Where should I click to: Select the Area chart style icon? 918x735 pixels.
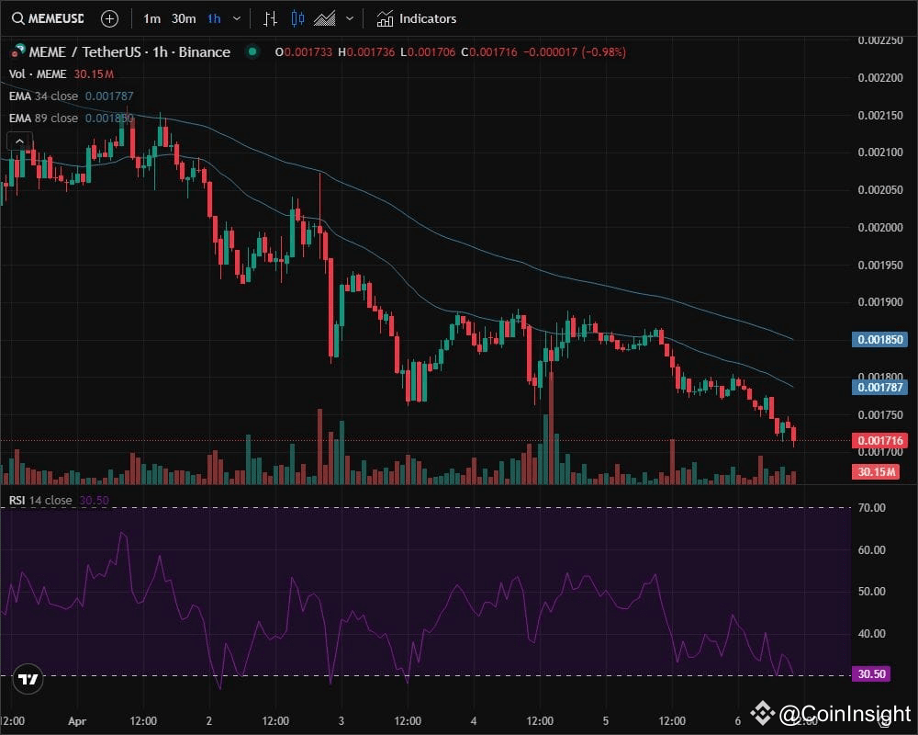click(x=324, y=18)
